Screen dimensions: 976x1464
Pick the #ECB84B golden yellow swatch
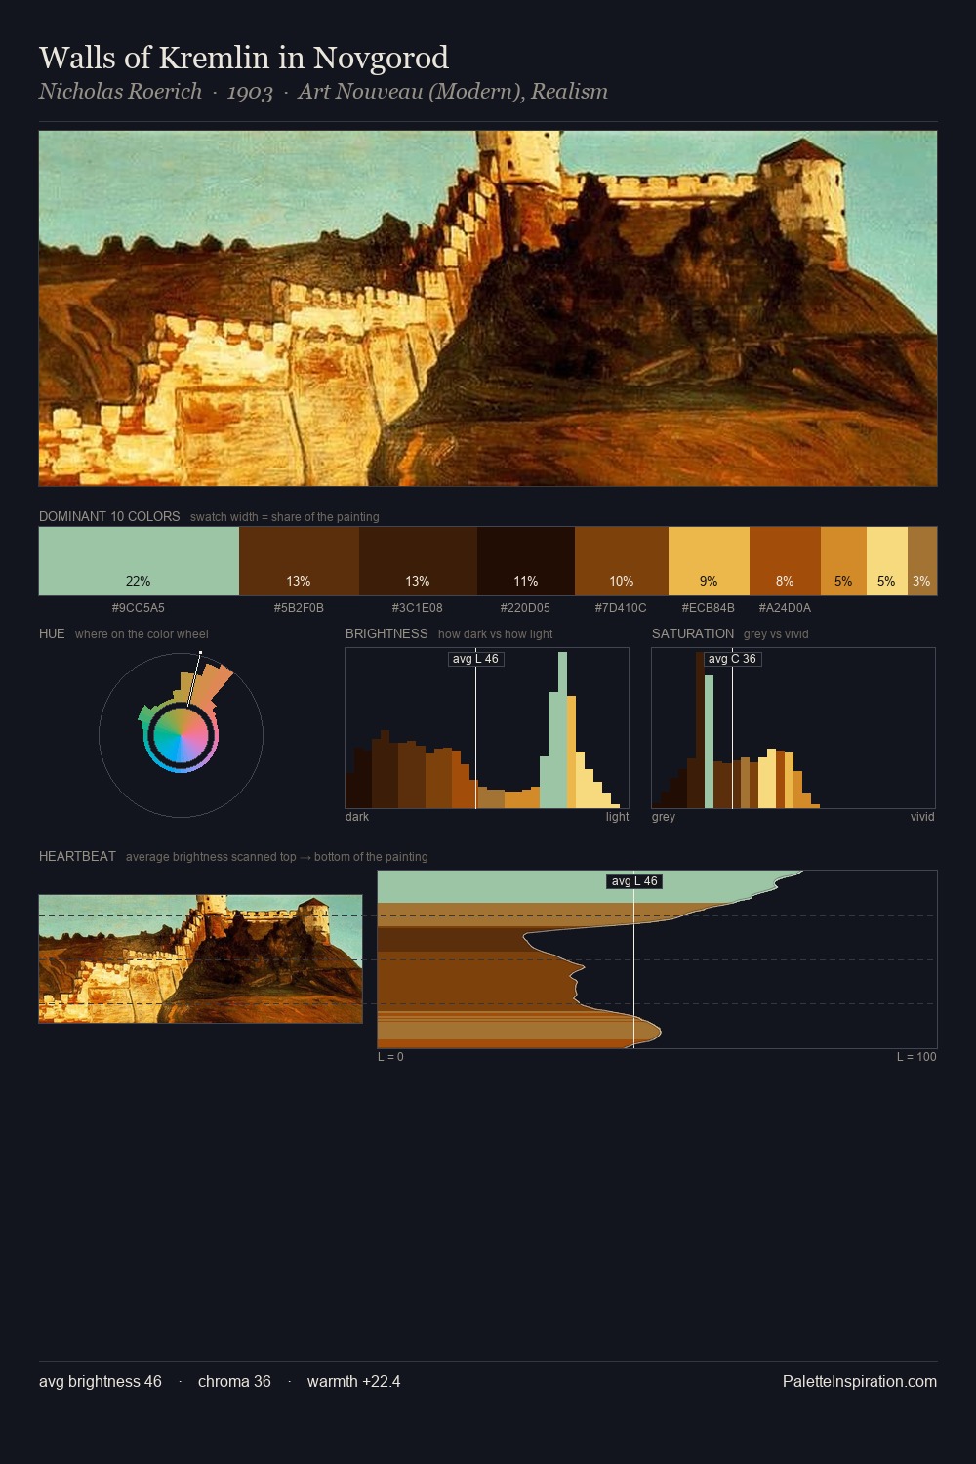pyautogui.click(x=709, y=561)
